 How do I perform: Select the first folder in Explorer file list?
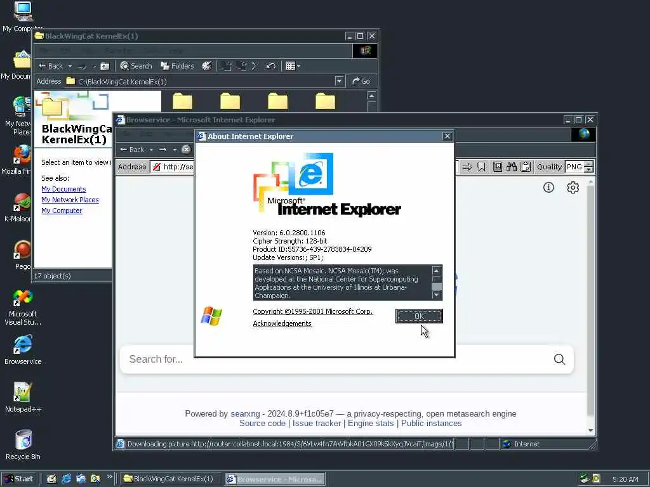[x=182, y=101]
